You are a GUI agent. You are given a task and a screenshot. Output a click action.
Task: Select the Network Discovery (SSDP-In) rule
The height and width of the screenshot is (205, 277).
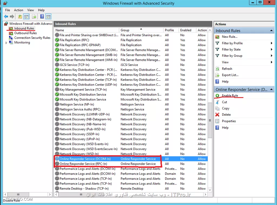tap(131, 134)
